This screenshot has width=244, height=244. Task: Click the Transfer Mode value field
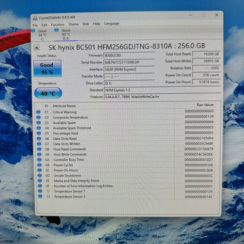[129, 76]
